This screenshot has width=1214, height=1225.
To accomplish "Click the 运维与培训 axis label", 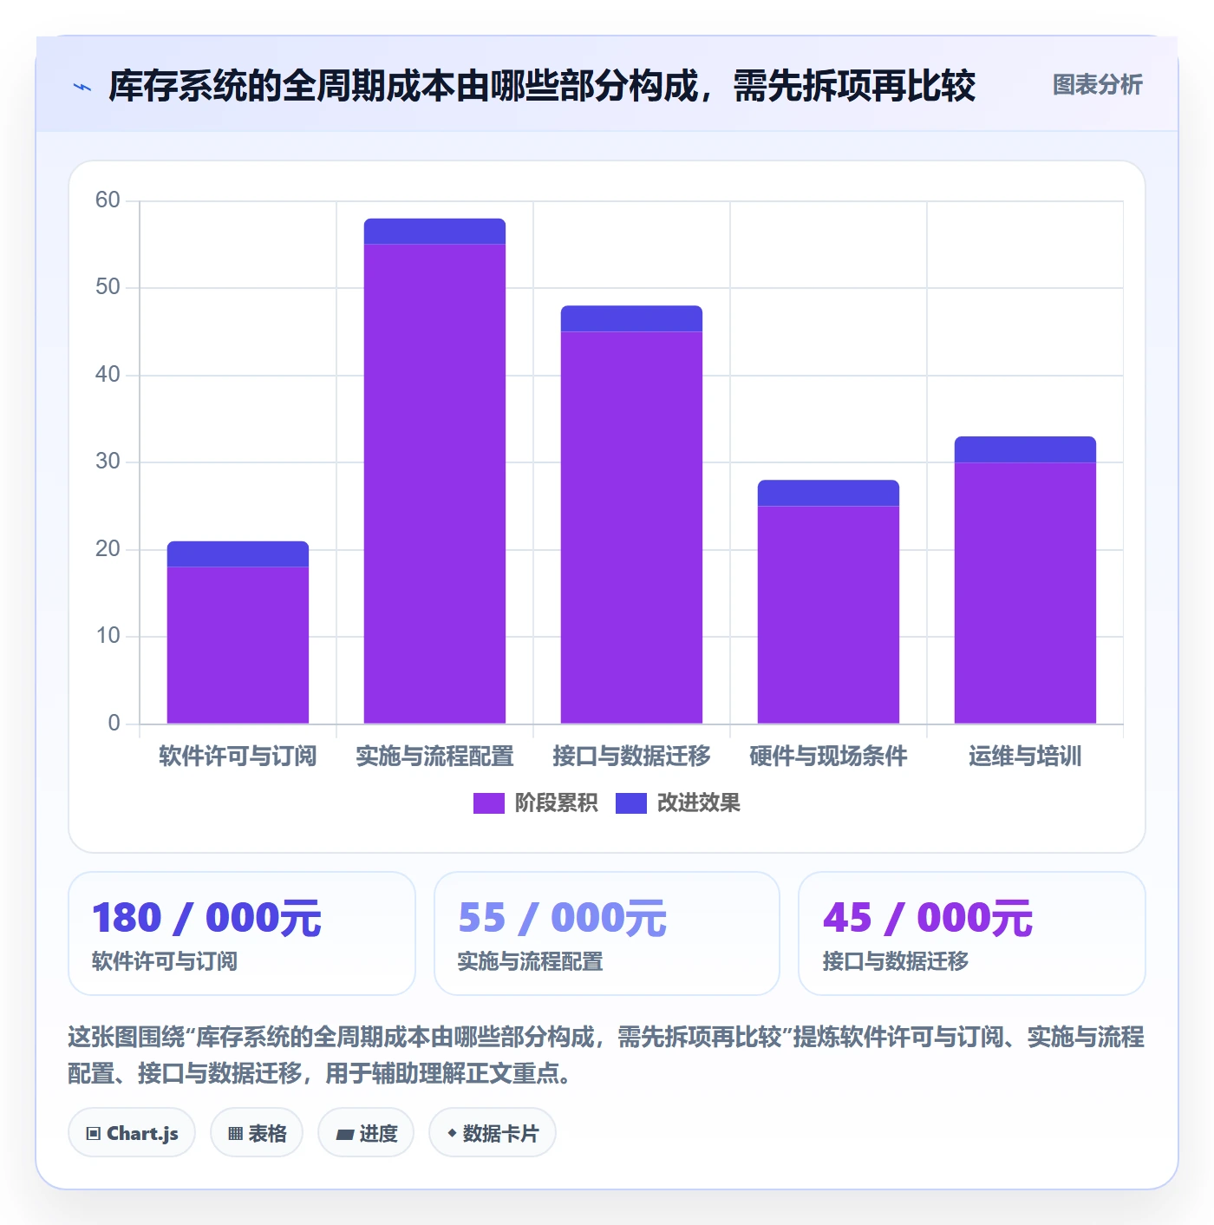I will (x=1025, y=757).
